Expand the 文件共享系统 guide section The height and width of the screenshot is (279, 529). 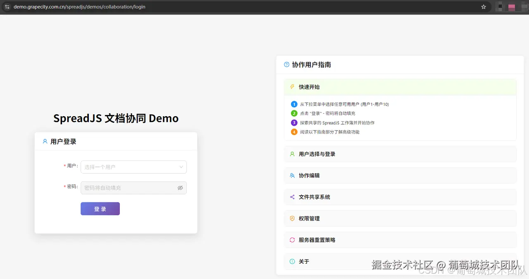click(x=399, y=197)
